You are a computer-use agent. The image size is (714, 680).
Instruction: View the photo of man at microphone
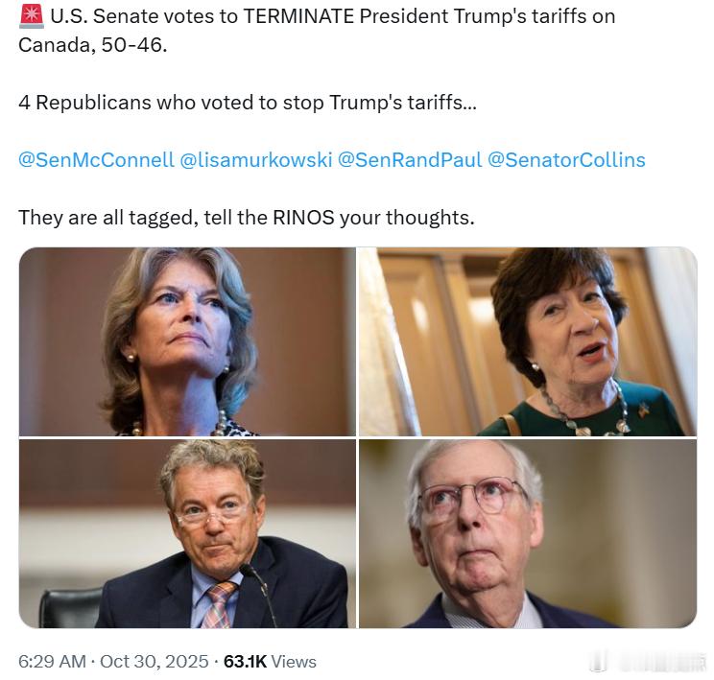point(187,533)
